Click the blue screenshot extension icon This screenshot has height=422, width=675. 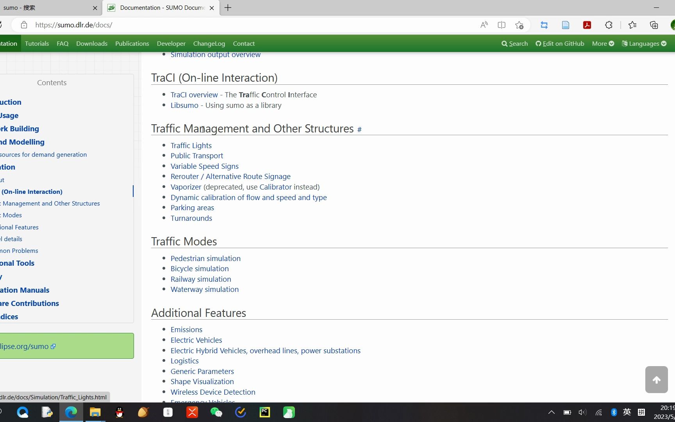pyautogui.click(x=544, y=25)
